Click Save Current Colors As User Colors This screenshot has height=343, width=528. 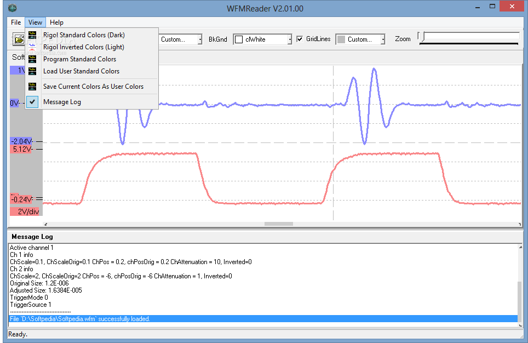coord(91,87)
